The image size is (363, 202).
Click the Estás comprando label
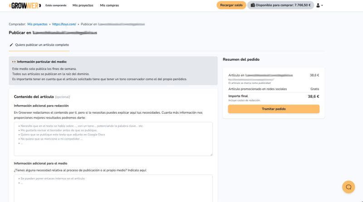[x=56, y=5]
